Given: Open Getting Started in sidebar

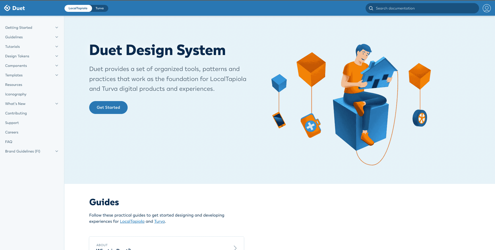Looking at the screenshot, I should point(19,28).
